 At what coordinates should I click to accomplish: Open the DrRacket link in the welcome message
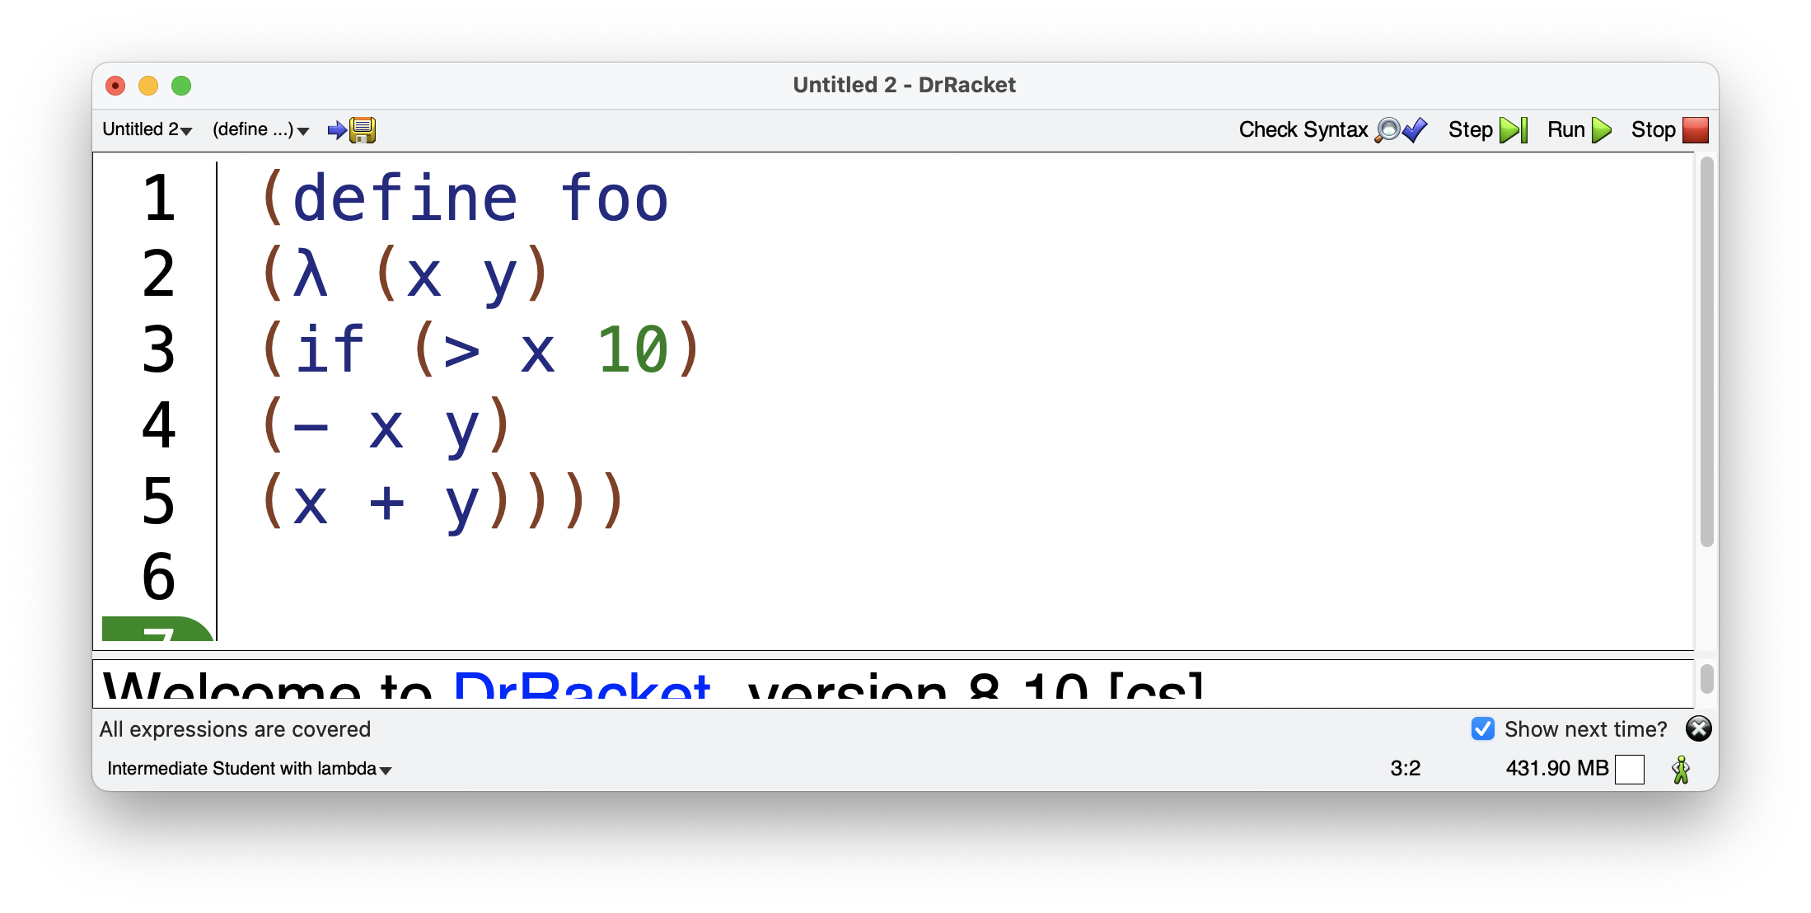pyautogui.click(x=582, y=686)
